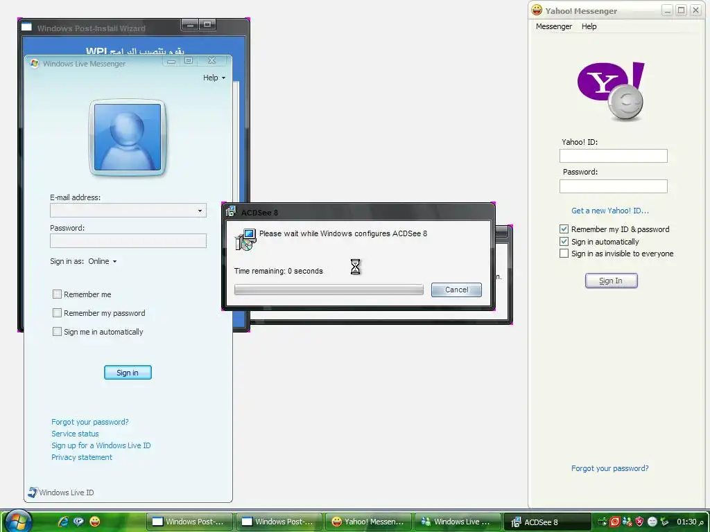Viewport: 710px width, 532px height.
Task: Switch to Windows Live Messenger taskbar button
Action: pos(458,522)
